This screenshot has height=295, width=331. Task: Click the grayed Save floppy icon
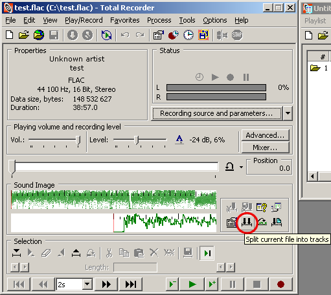coord(54,35)
